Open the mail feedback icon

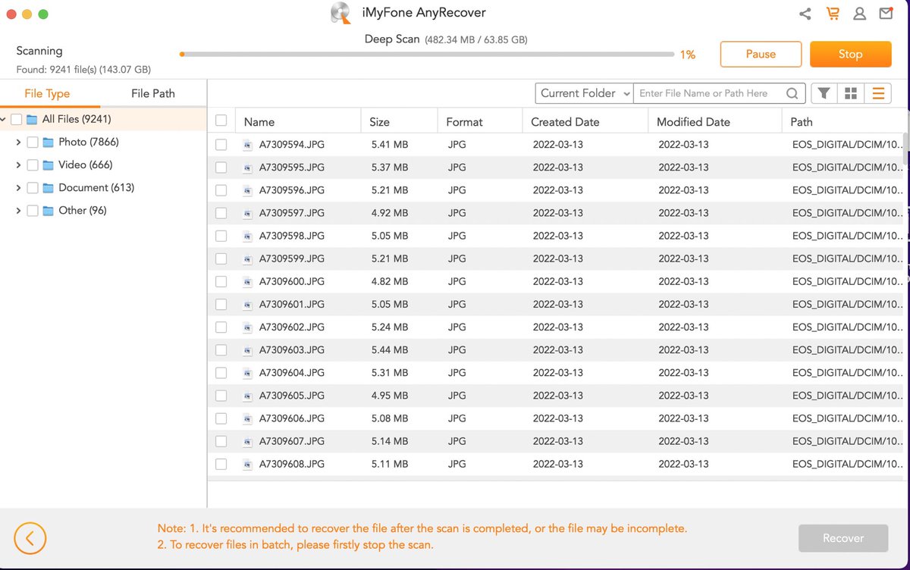[x=885, y=14]
